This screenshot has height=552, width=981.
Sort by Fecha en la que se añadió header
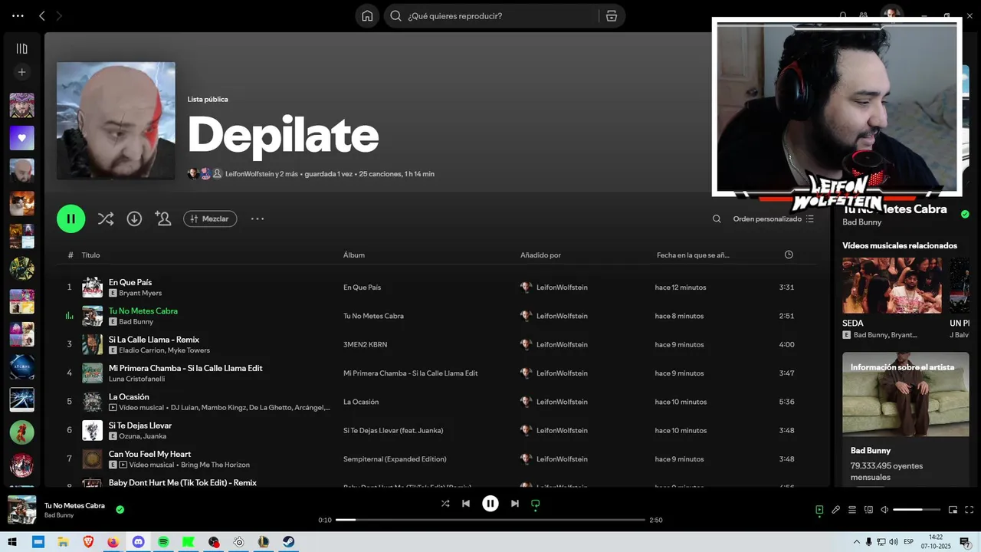pyautogui.click(x=693, y=255)
